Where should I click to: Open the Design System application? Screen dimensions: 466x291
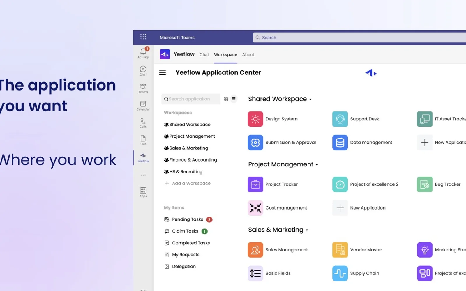pyautogui.click(x=273, y=119)
